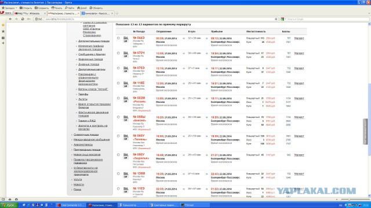Reload the page from the navigation bar
This screenshot has height=208, width=371.
point(23,19)
